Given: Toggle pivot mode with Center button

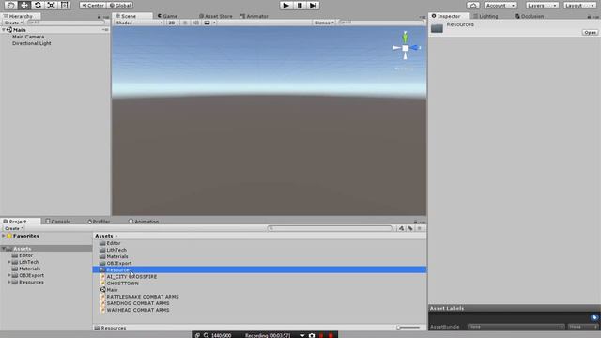Looking at the screenshot, I should (x=93, y=6).
